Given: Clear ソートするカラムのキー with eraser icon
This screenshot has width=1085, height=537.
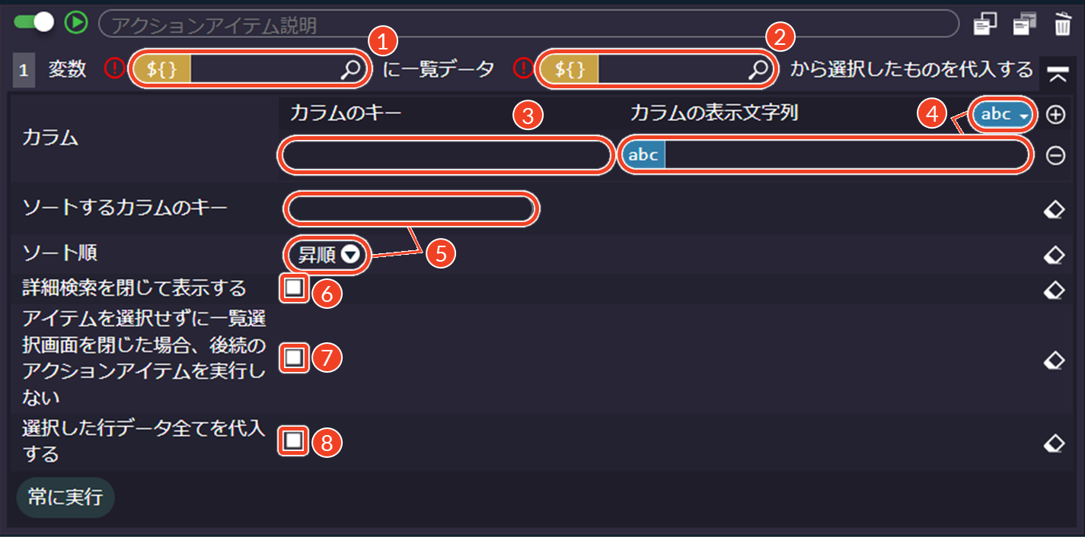Looking at the screenshot, I should 1054,210.
